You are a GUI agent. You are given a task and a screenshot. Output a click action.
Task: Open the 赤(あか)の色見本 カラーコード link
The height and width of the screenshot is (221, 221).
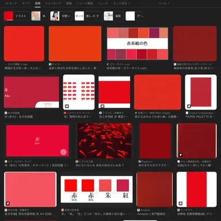37,165
